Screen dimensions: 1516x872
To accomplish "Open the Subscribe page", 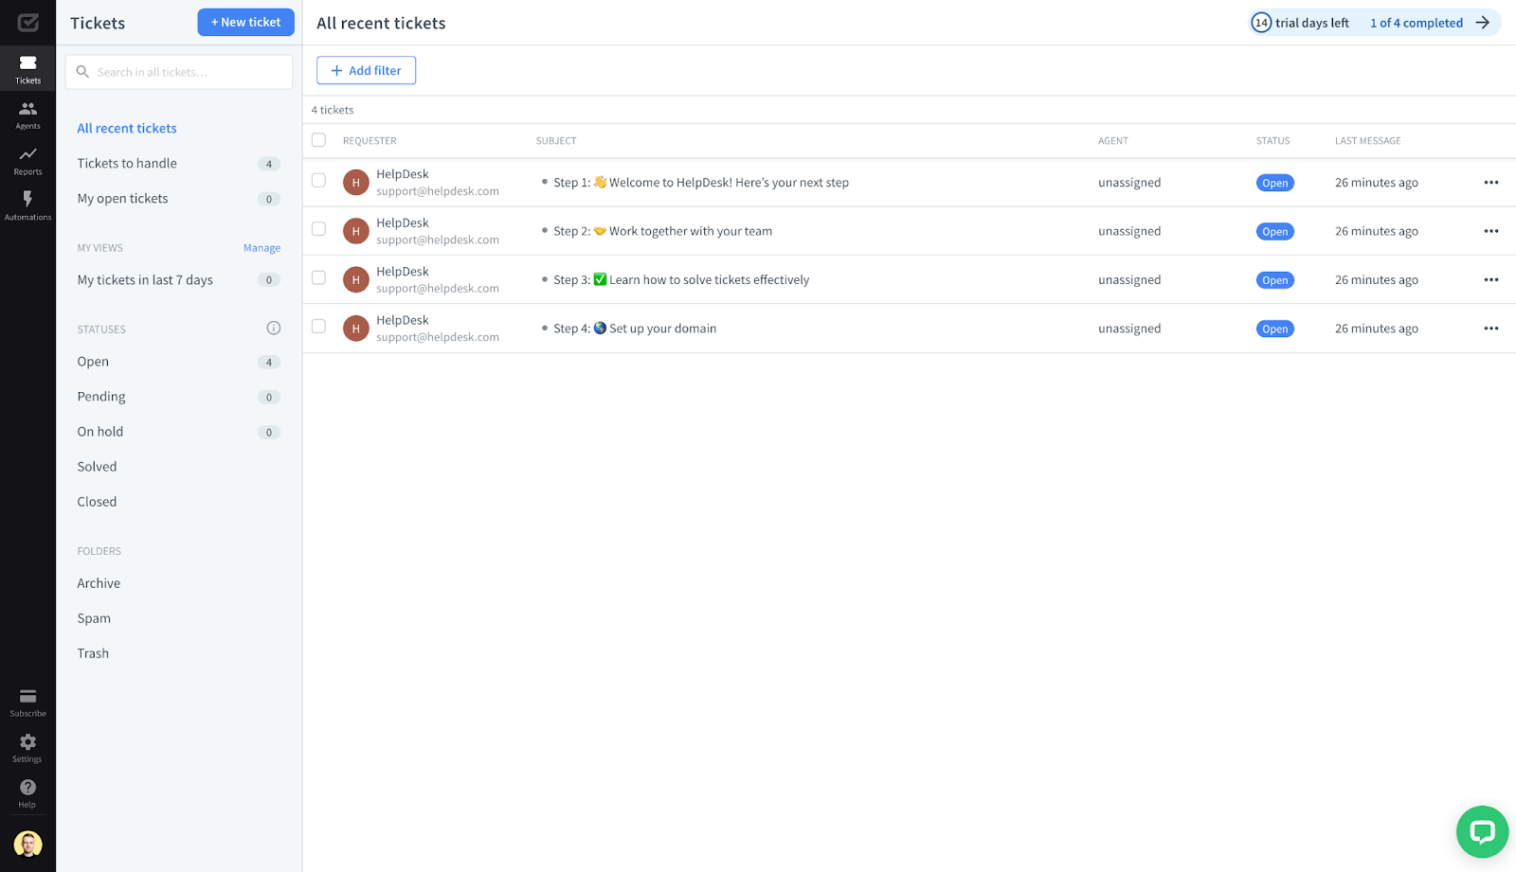I will (x=27, y=703).
